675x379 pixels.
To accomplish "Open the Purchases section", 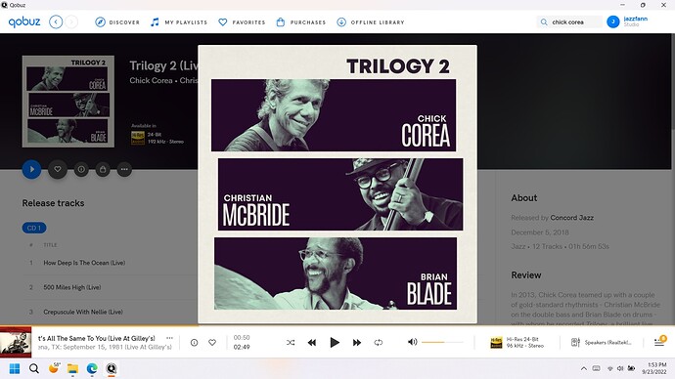I will [301, 22].
